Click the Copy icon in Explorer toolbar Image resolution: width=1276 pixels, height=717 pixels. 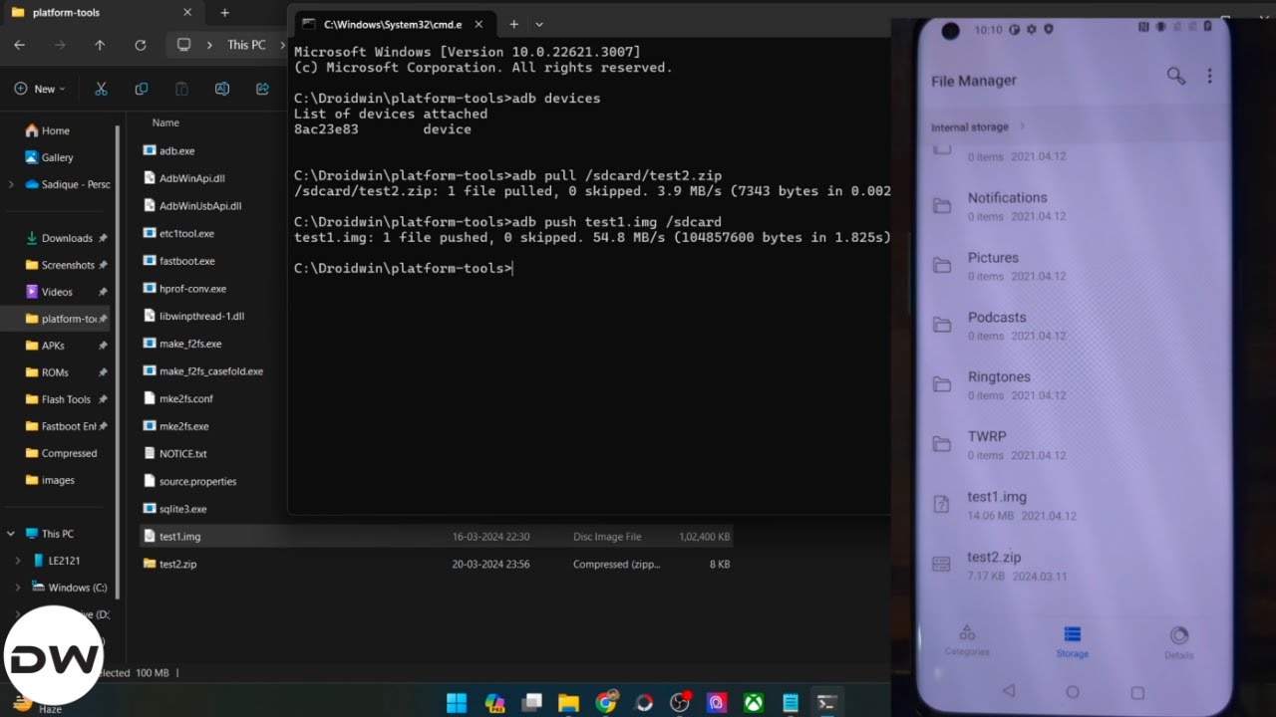(x=141, y=89)
